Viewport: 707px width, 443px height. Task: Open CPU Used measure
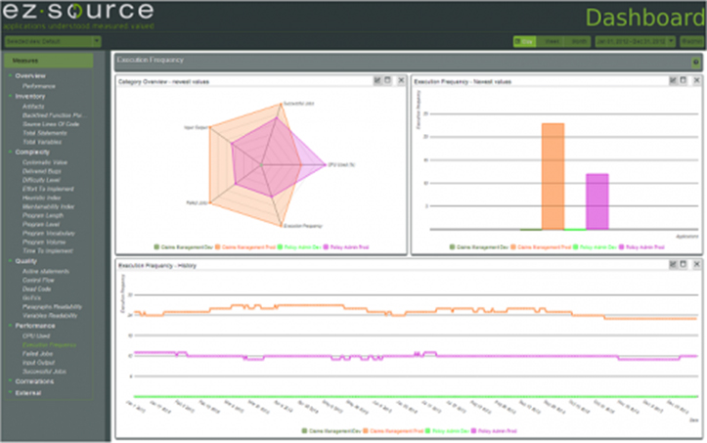[x=36, y=336]
